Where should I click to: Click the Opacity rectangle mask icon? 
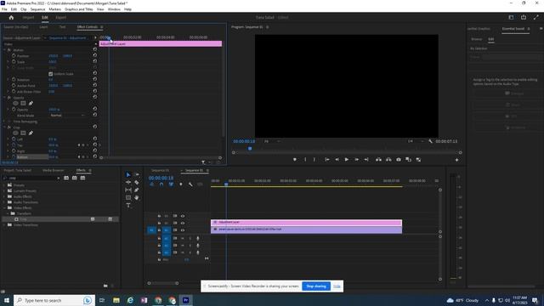23,103
